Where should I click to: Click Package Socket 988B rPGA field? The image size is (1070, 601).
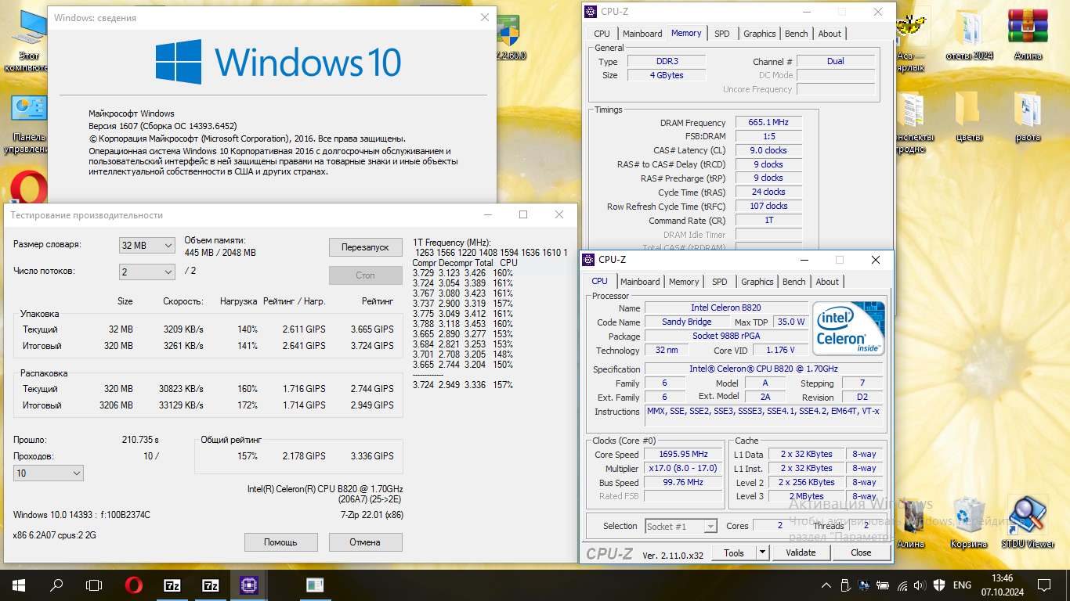click(x=726, y=336)
